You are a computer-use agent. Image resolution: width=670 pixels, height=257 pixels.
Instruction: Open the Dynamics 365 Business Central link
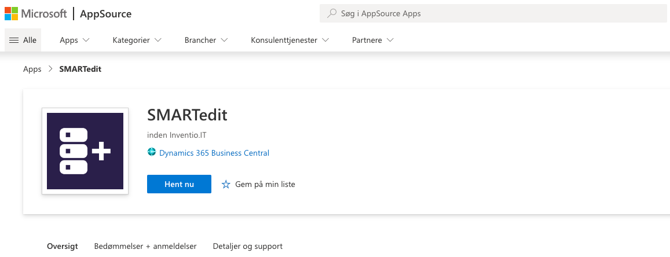point(214,153)
